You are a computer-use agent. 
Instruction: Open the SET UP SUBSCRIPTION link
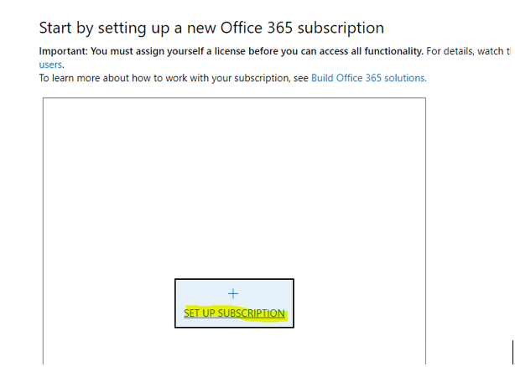click(234, 314)
